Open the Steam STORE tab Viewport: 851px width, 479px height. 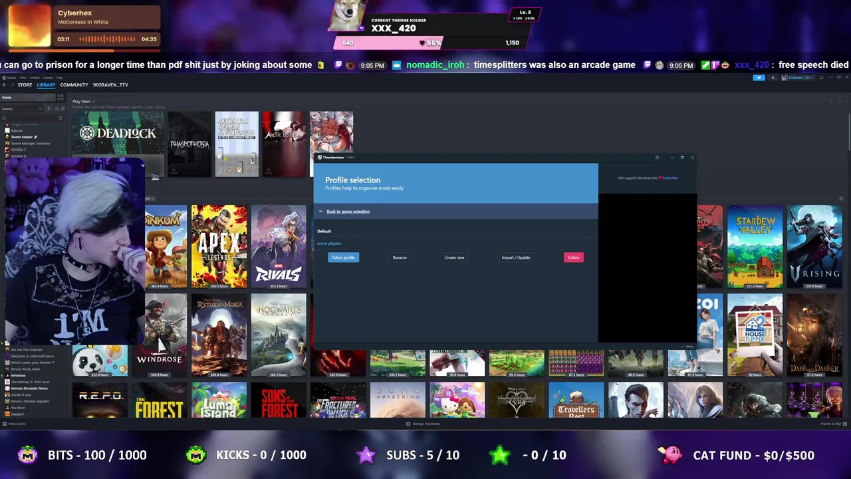point(25,85)
